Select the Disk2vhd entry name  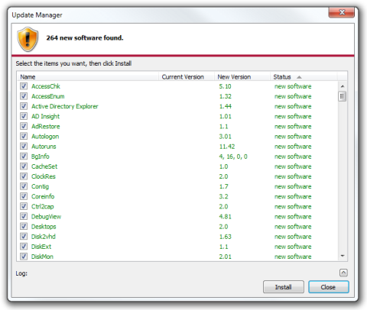(44, 237)
